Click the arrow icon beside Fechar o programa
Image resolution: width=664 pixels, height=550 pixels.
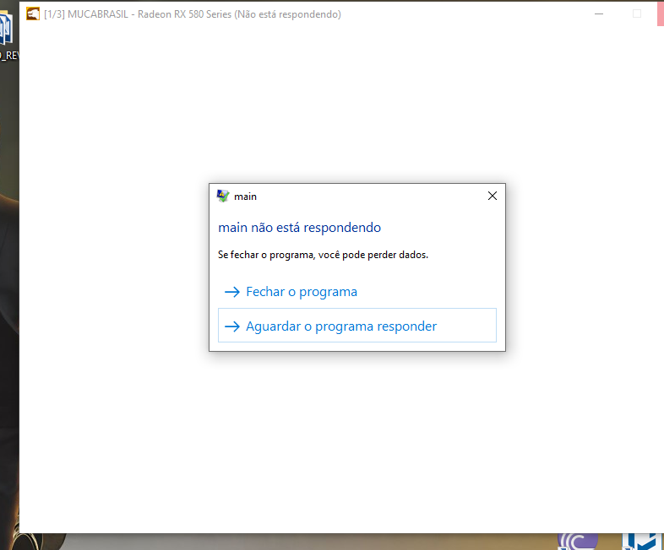[x=231, y=292]
